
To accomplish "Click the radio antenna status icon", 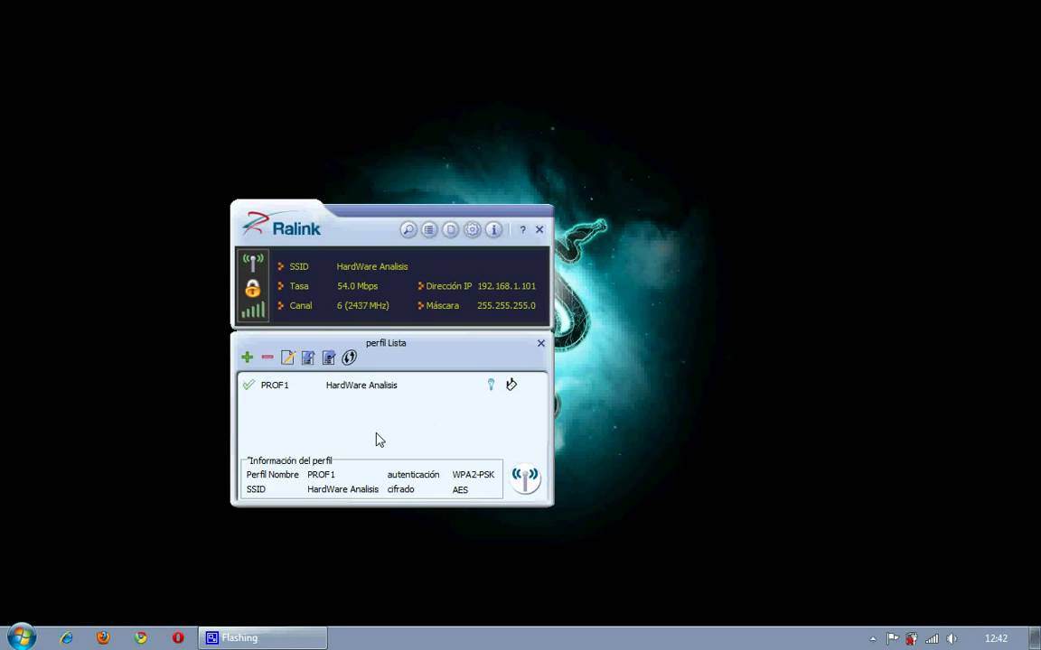I will tap(253, 263).
